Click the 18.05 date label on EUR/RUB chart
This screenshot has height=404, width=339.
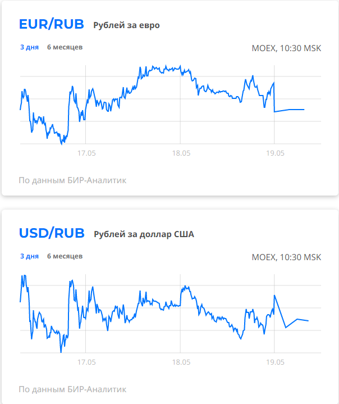[181, 153]
